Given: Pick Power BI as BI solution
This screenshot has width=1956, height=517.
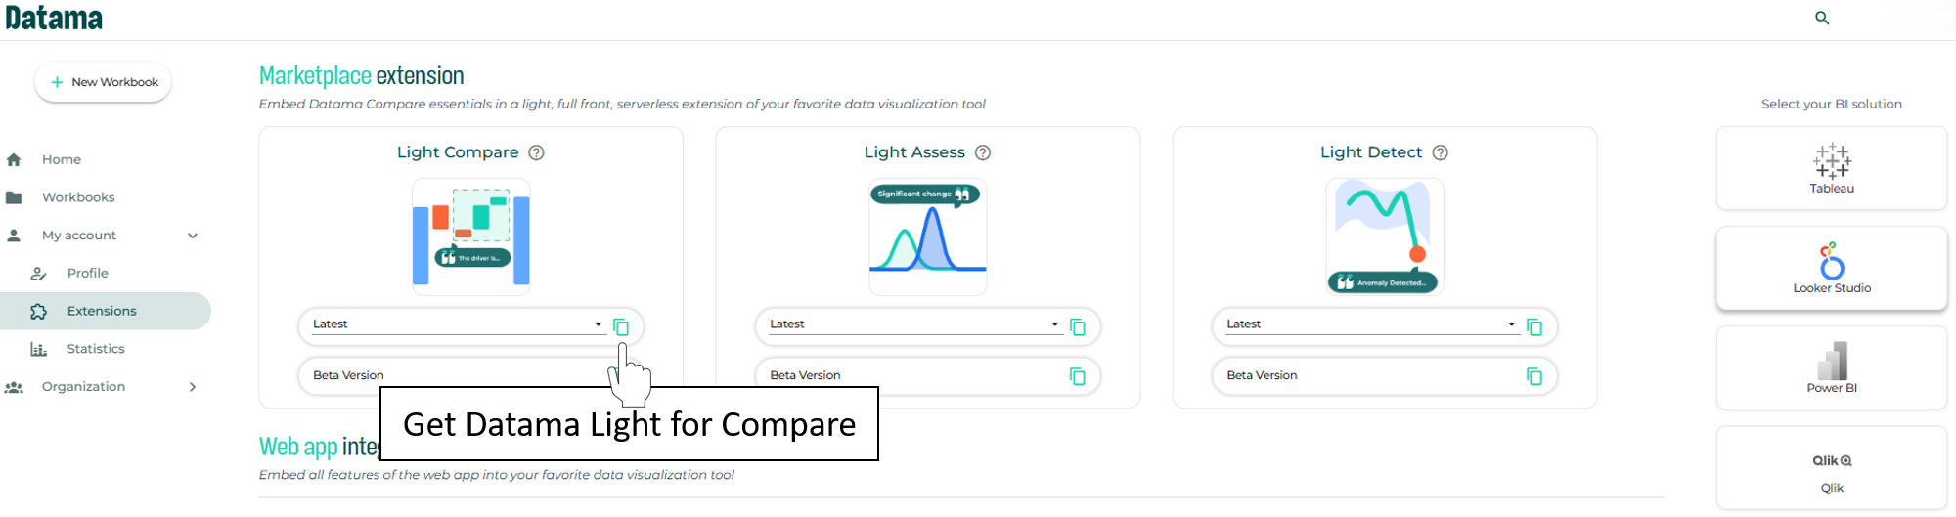Looking at the screenshot, I should pyautogui.click(x=1832, y=368).
